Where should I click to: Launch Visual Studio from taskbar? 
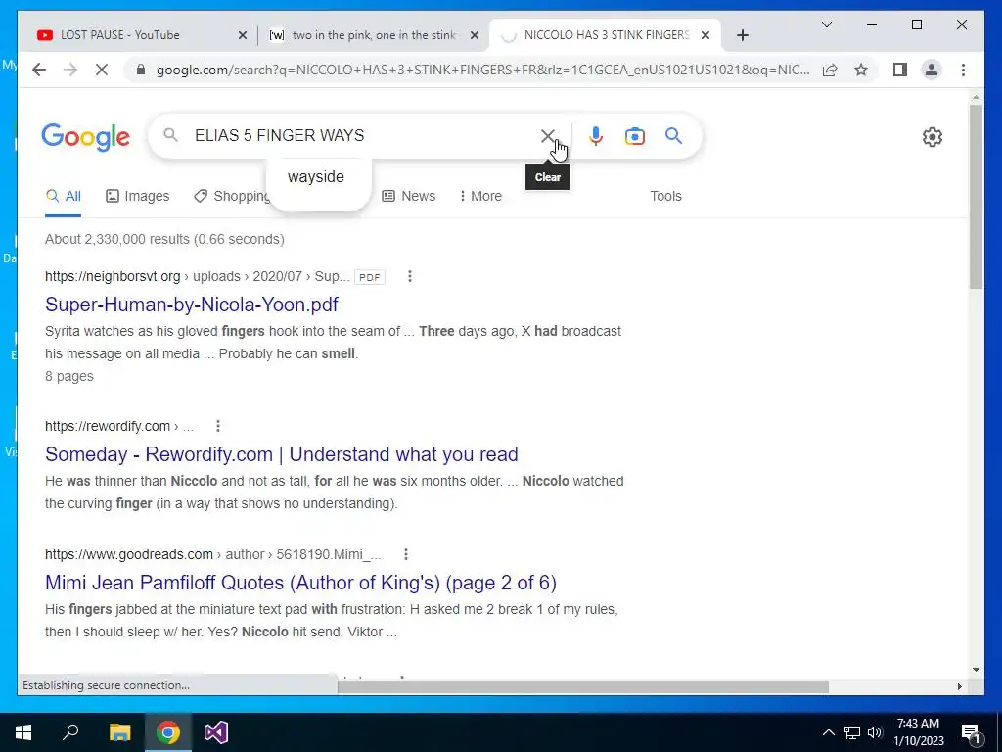point(216,732)
